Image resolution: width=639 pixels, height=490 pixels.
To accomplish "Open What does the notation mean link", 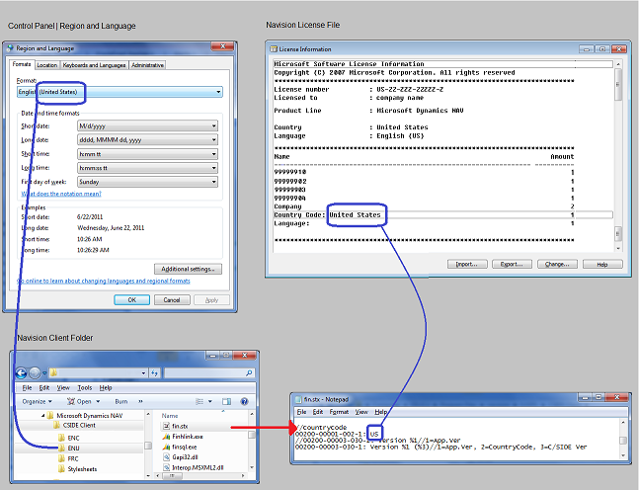I will (x=61, y=194).
